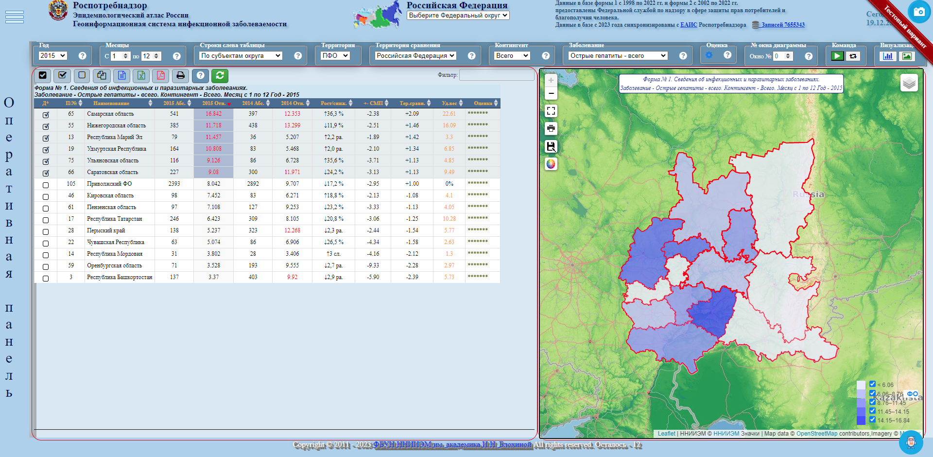Screen dimensions: 933x457
Task: Check the Кировская область row checkbox
Action: (46, 196)
